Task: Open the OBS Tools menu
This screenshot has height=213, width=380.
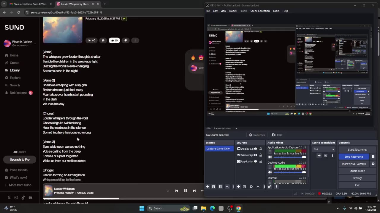Action: [276, 11]
